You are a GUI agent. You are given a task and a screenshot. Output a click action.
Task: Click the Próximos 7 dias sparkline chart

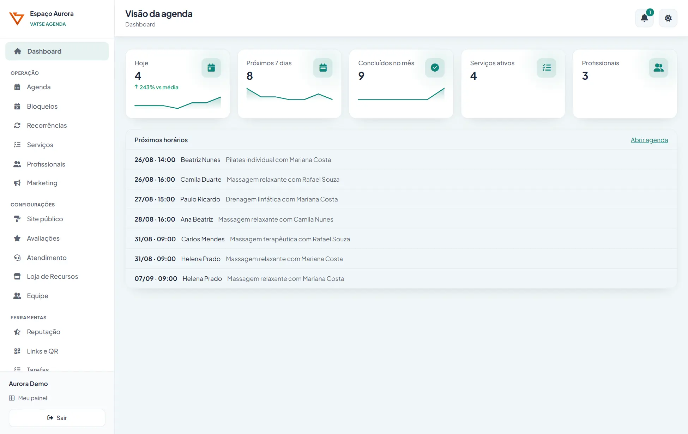289,95
